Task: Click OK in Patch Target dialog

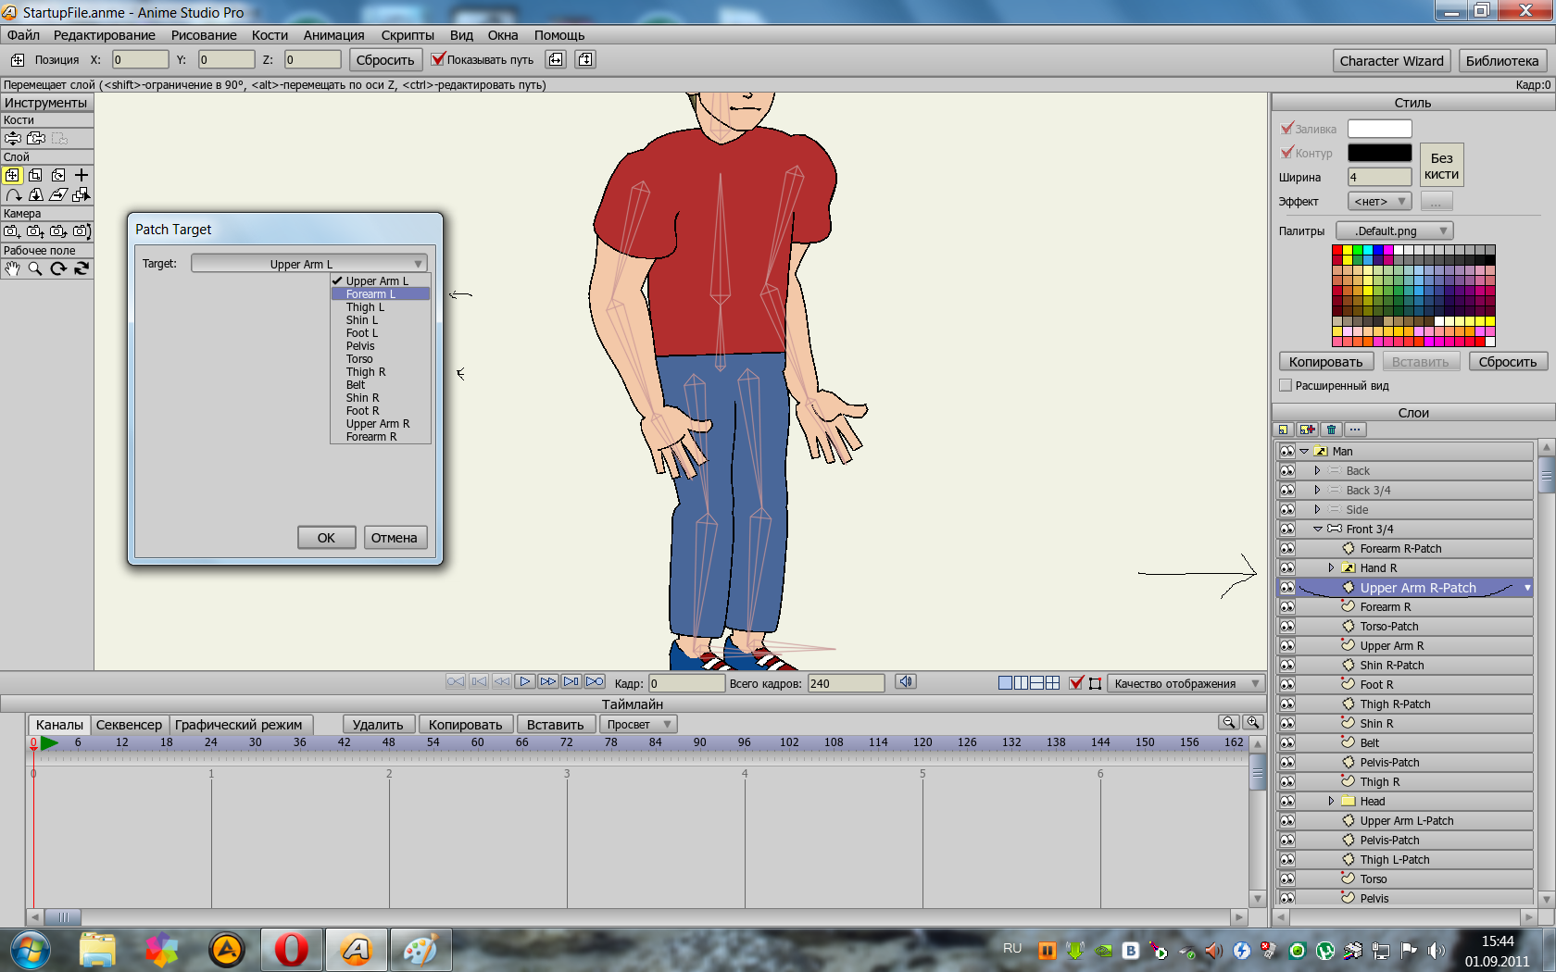Action: click(326, 538)
